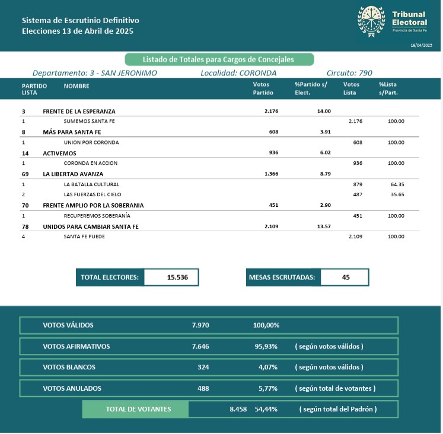Click the '%Lista s/Part.' column header

click(388, 88)
